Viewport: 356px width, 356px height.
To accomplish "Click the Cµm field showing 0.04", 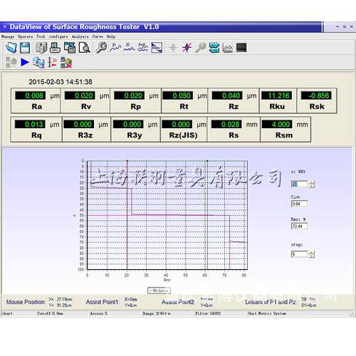I will (x=299, y=204).
